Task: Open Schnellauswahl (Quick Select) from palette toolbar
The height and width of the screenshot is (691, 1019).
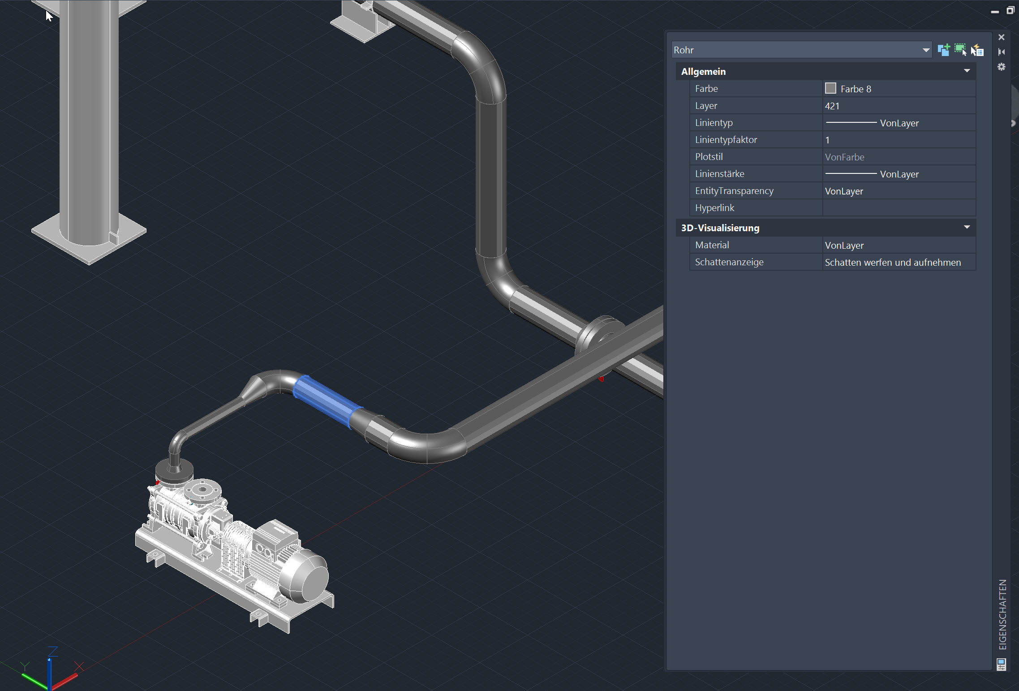Action: point(977,50)
